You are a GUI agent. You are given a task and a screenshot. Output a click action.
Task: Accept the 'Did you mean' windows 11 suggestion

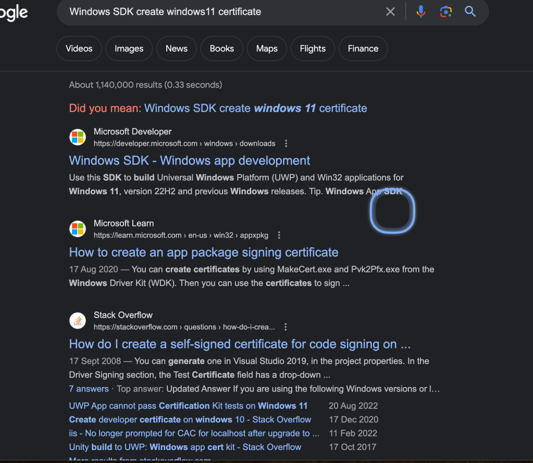(x=256, y=108)
